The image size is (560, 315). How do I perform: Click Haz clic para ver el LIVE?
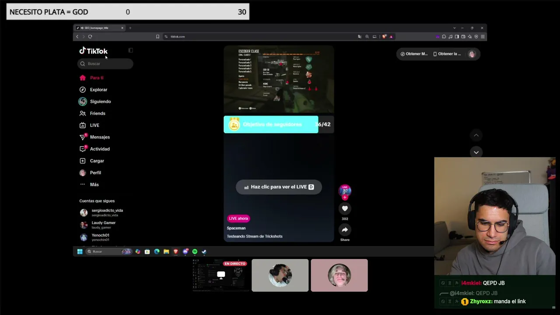(279, 187)
